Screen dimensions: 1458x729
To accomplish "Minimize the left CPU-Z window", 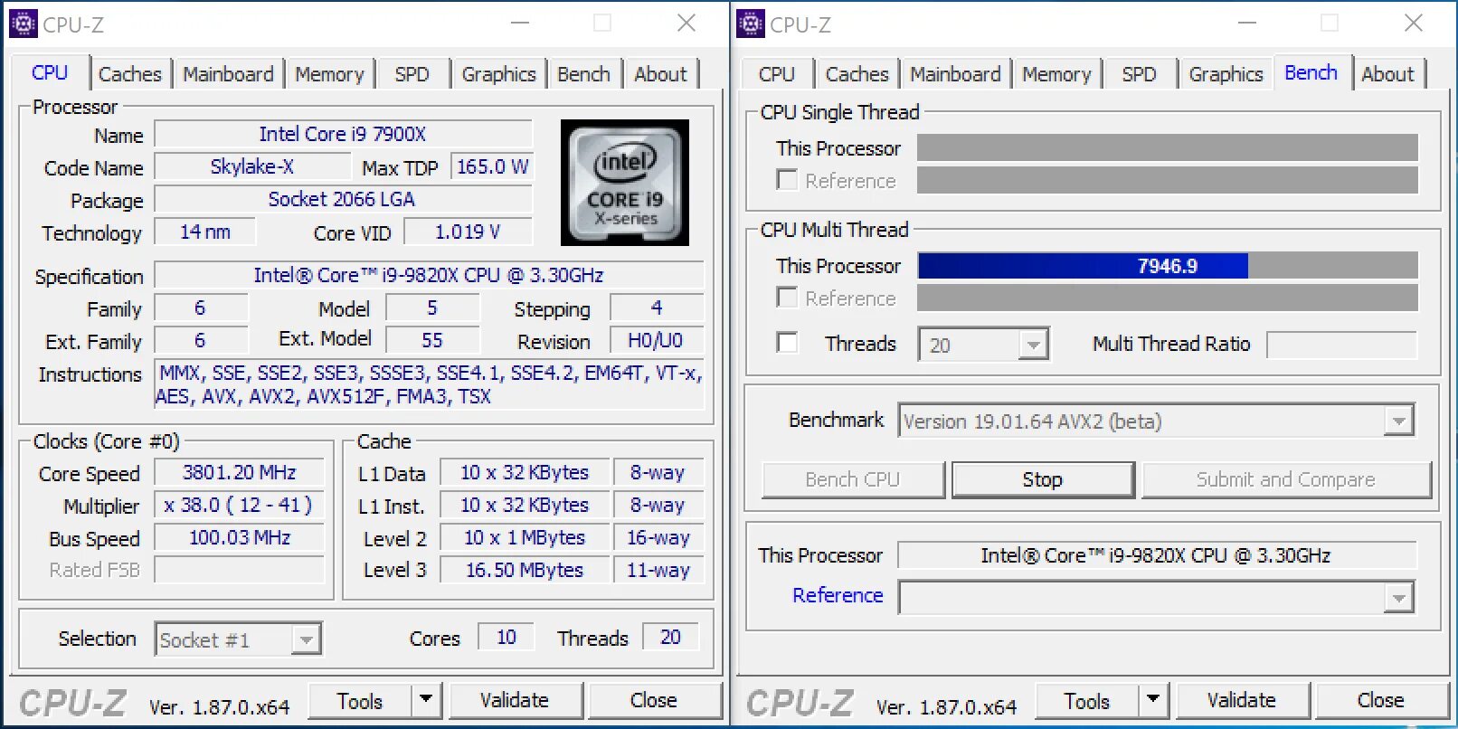I will (x=520, y=24).
